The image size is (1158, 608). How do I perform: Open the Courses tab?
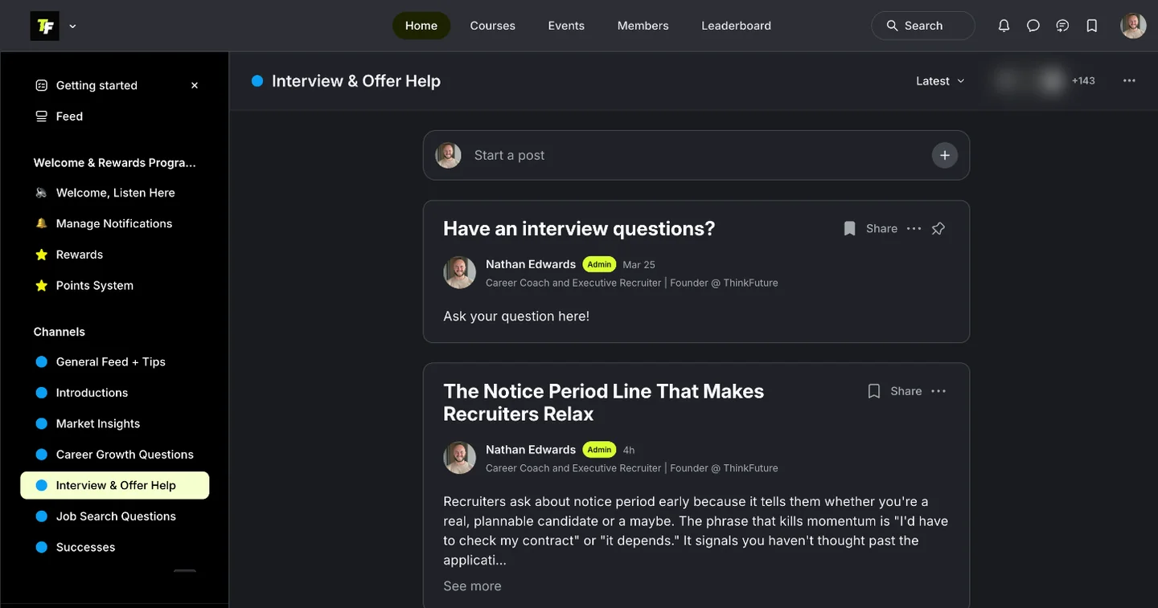pyautogui.click(x=493, y=26)
